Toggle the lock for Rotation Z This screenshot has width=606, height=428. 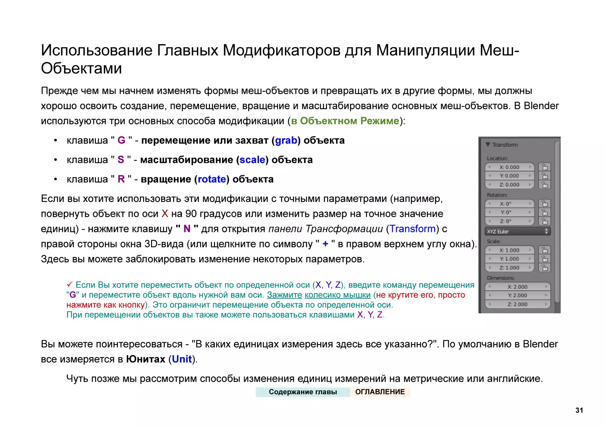545,221
